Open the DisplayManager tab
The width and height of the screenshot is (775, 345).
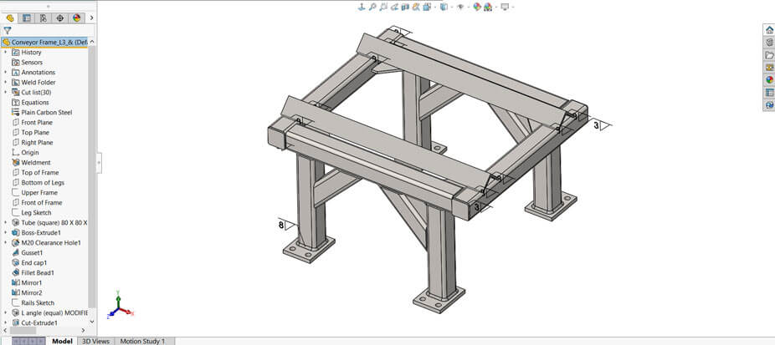click(x=77, y=18)
